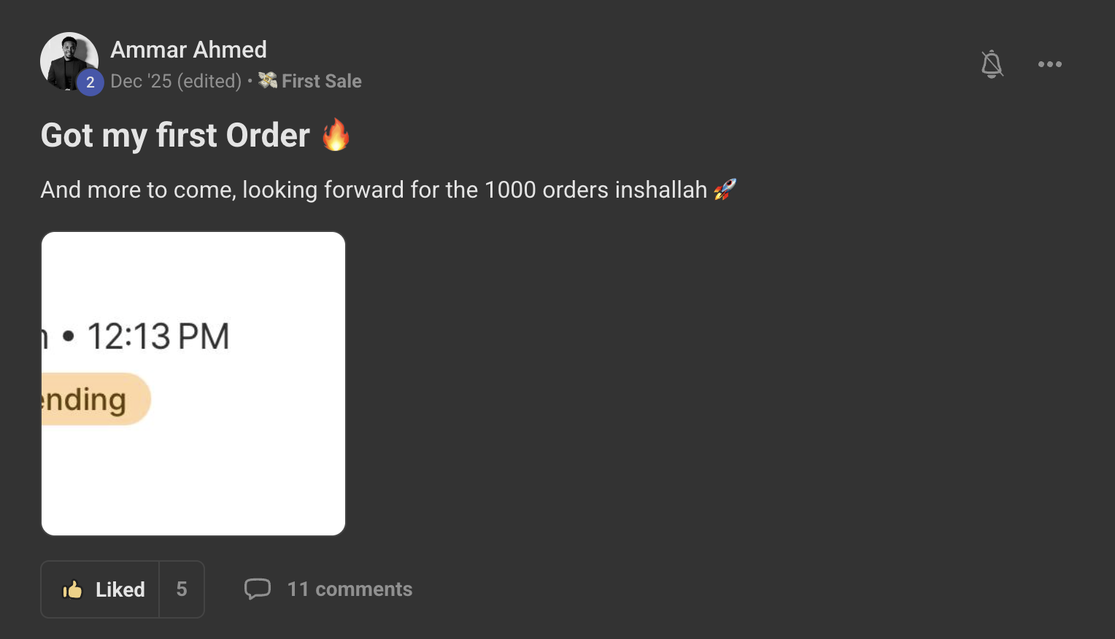1115x639 pixels.
Task: Click the post text about 1000 orders
Action: 374,190
